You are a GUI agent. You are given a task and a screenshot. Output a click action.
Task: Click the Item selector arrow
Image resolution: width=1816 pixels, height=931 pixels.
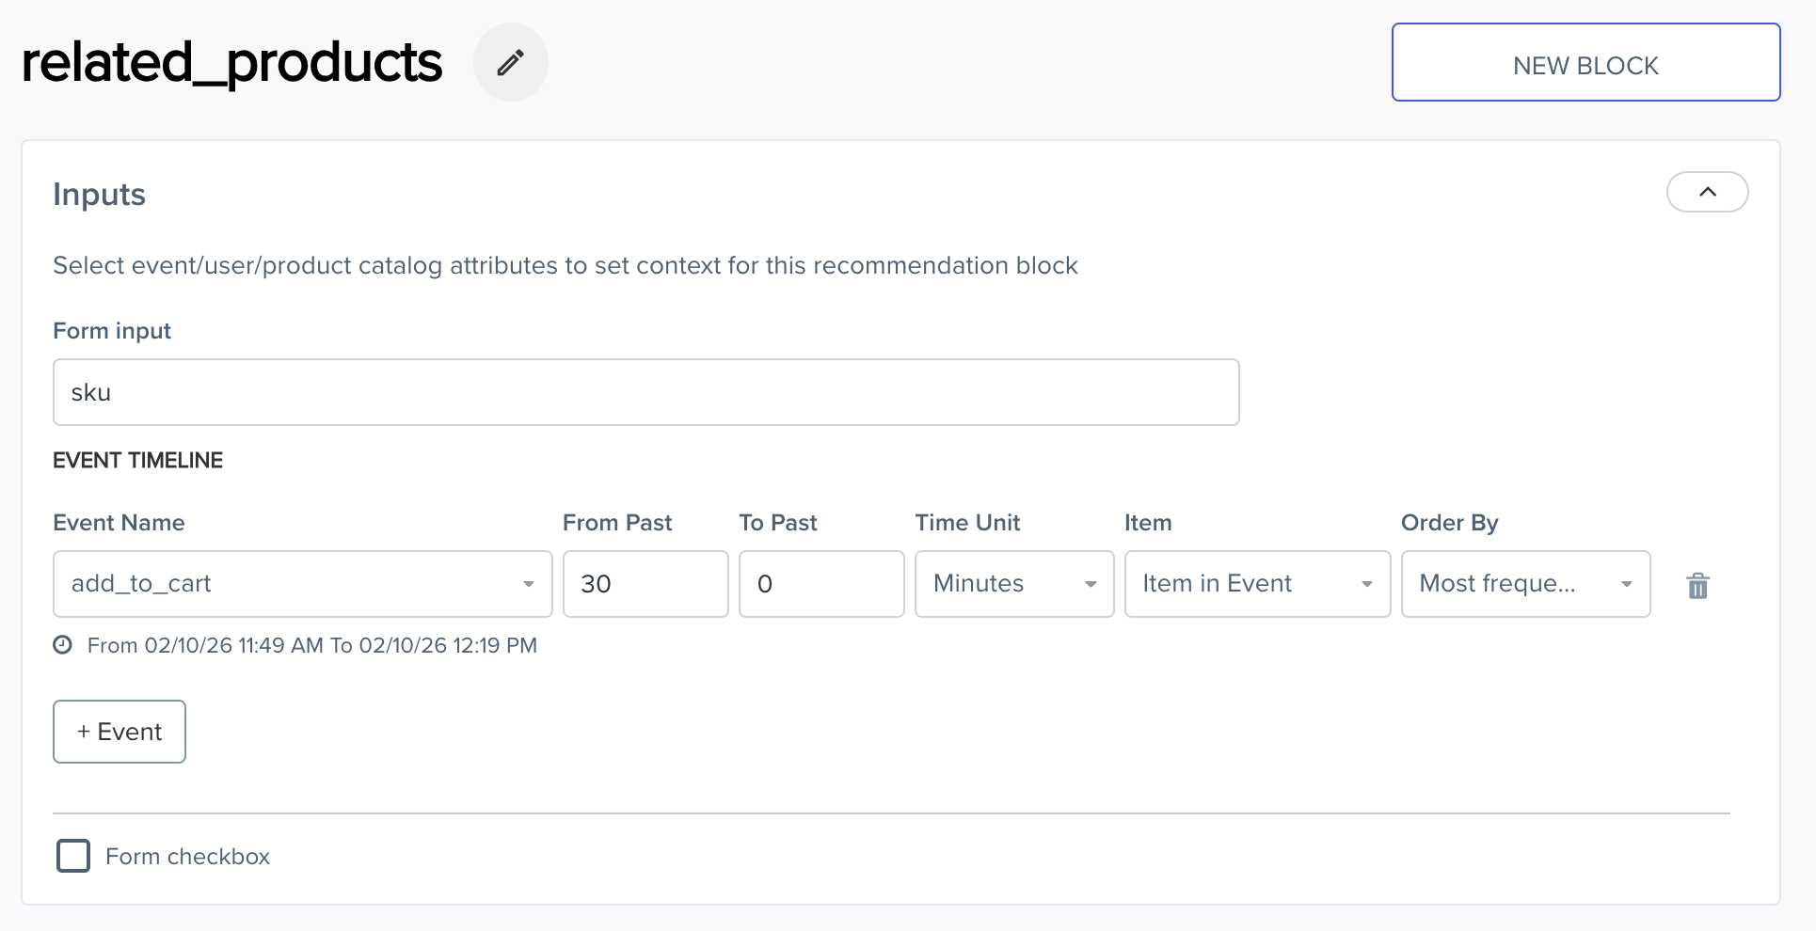(x=1367, y=584)
